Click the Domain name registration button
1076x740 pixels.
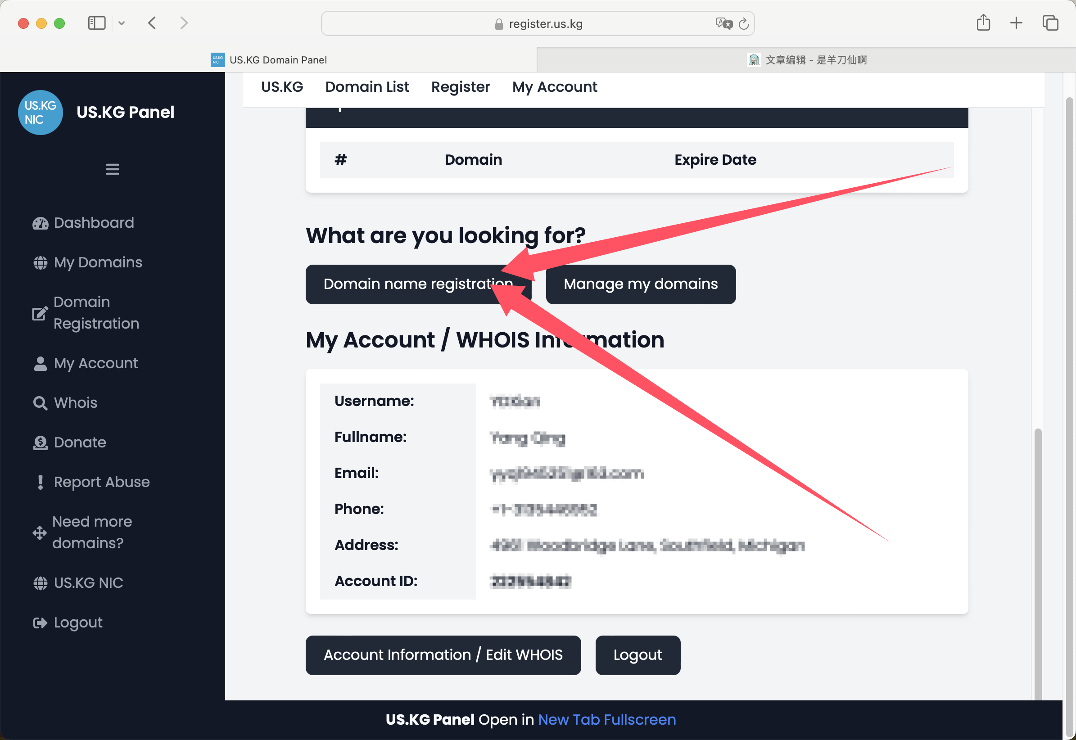[x=418, y=284]
